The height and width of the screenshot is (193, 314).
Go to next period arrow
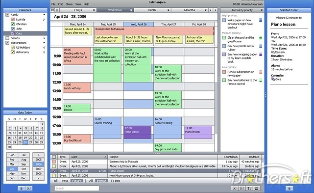215,10
